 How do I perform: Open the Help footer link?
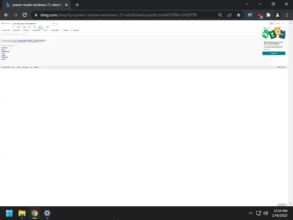(x=31, y=67)
